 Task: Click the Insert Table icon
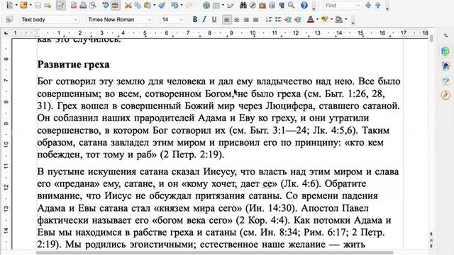click(x=216, y=5)
